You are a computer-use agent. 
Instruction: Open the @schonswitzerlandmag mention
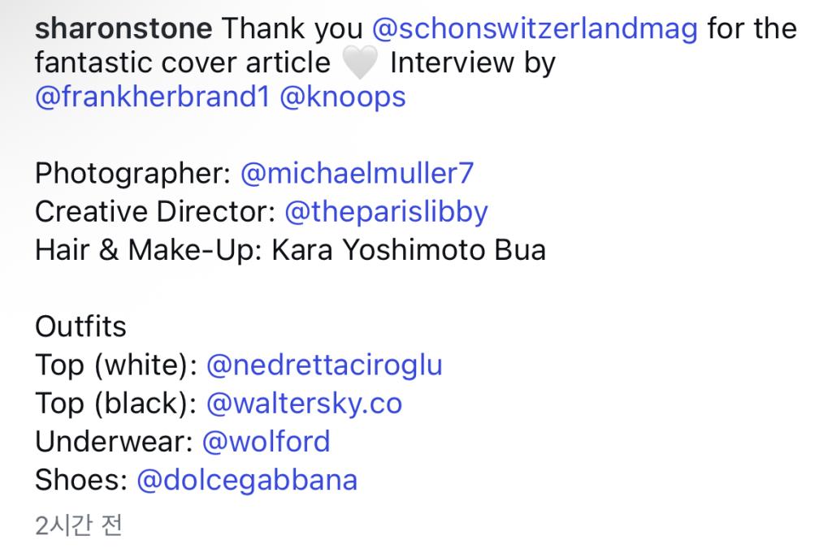tap(535, 28)
